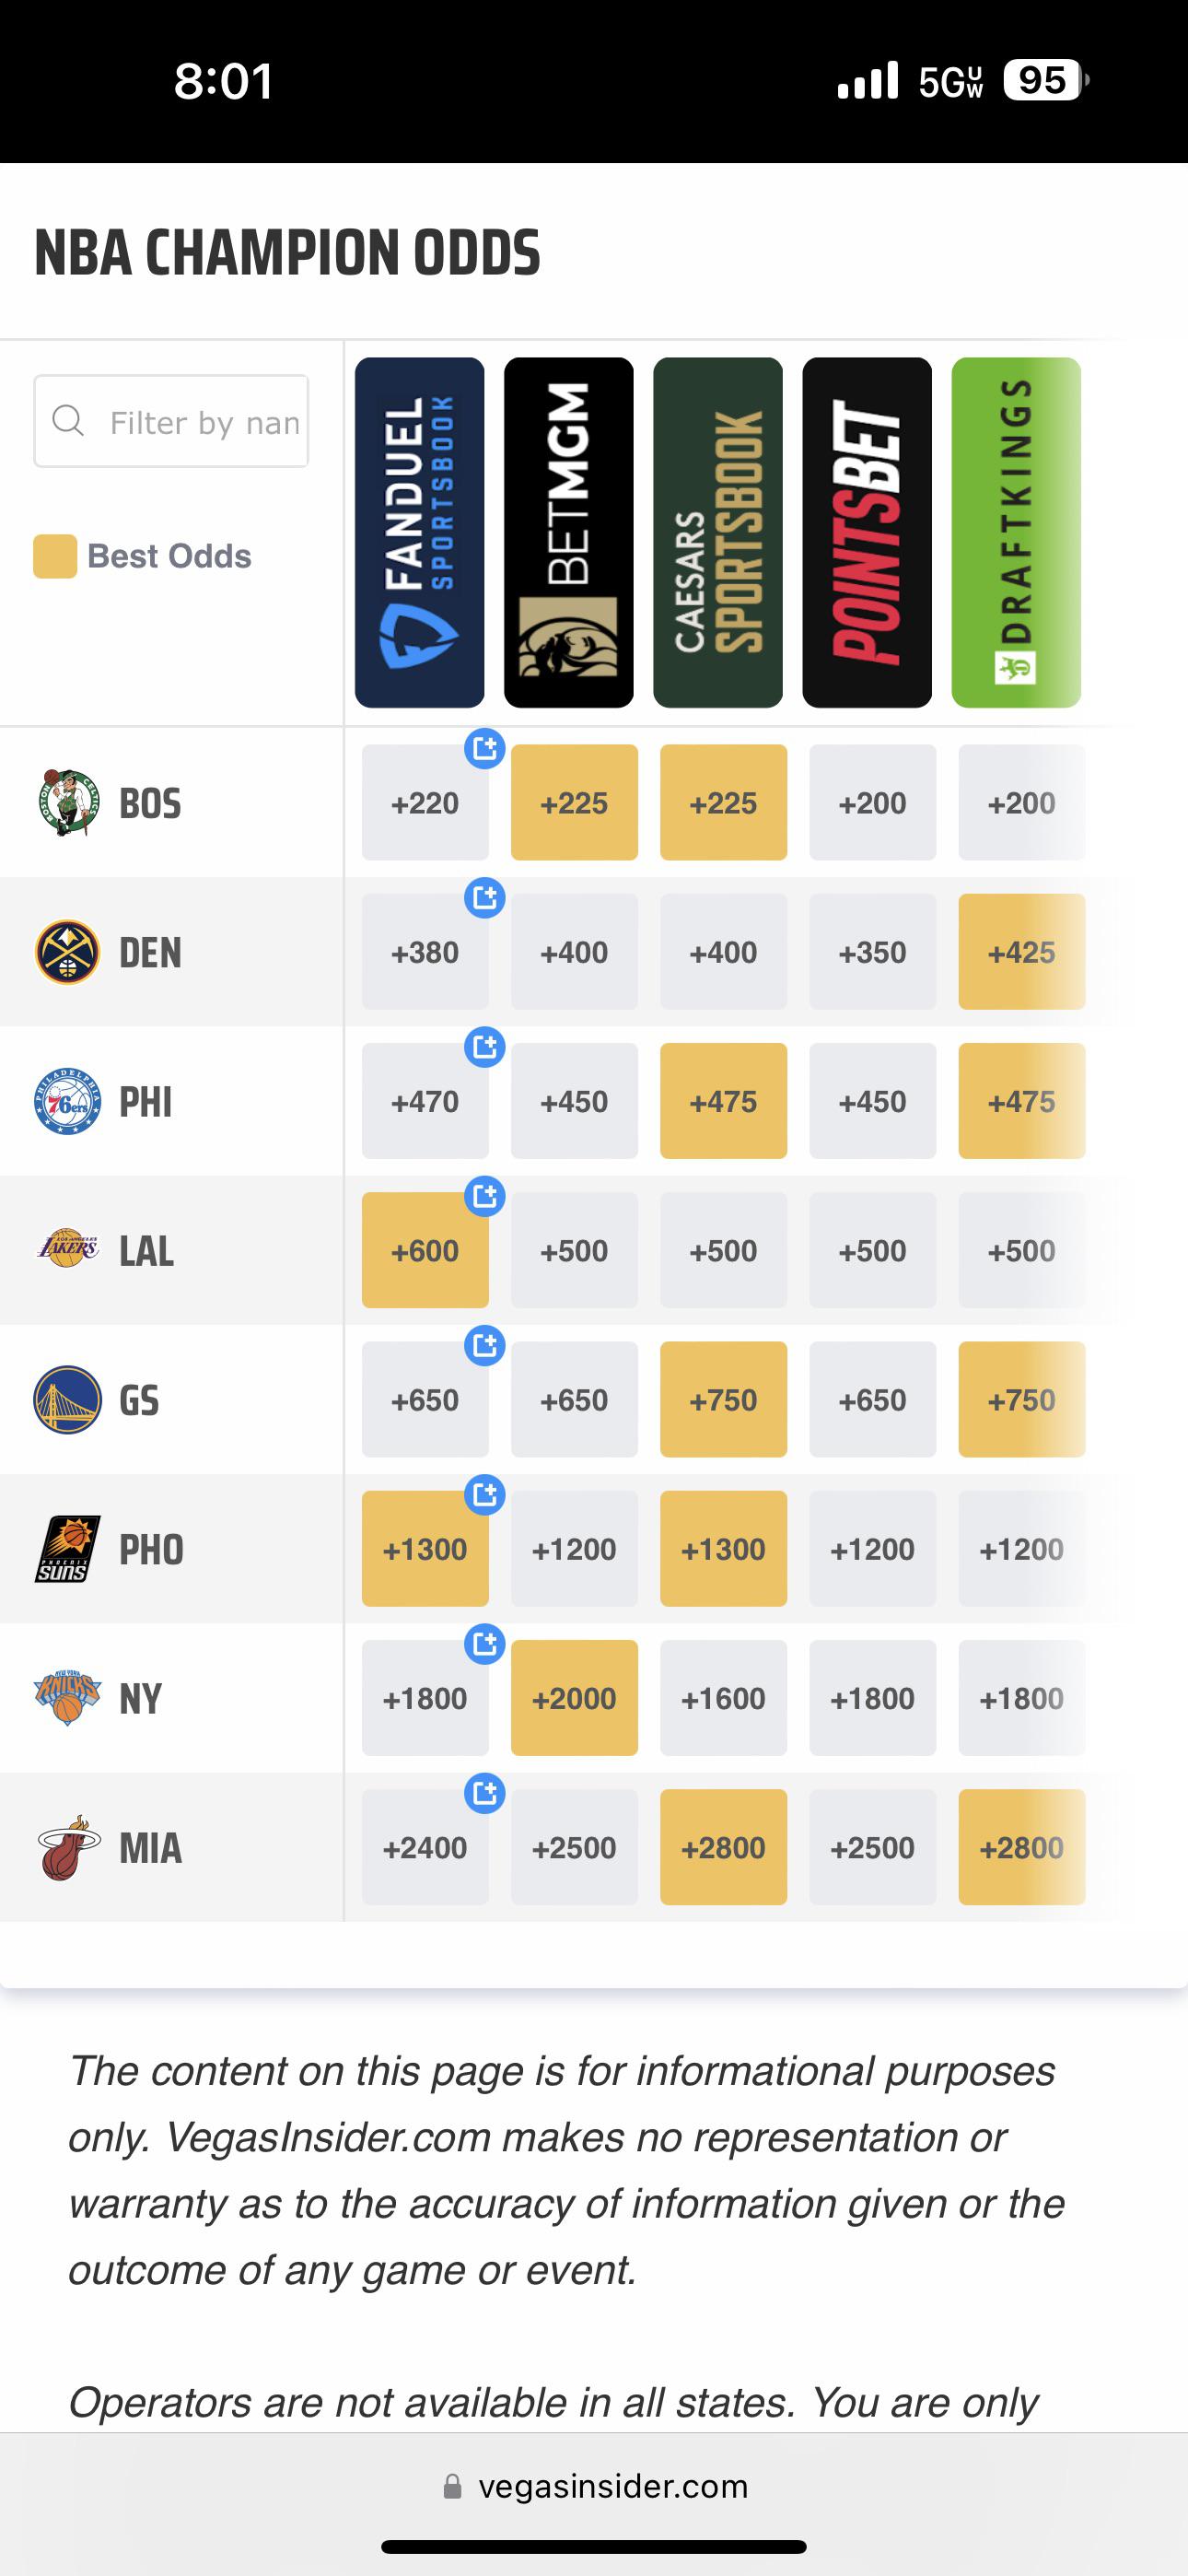
Task: Tap the add-to-betslip icon on Lakers' row
Action: pos(485,1195)
